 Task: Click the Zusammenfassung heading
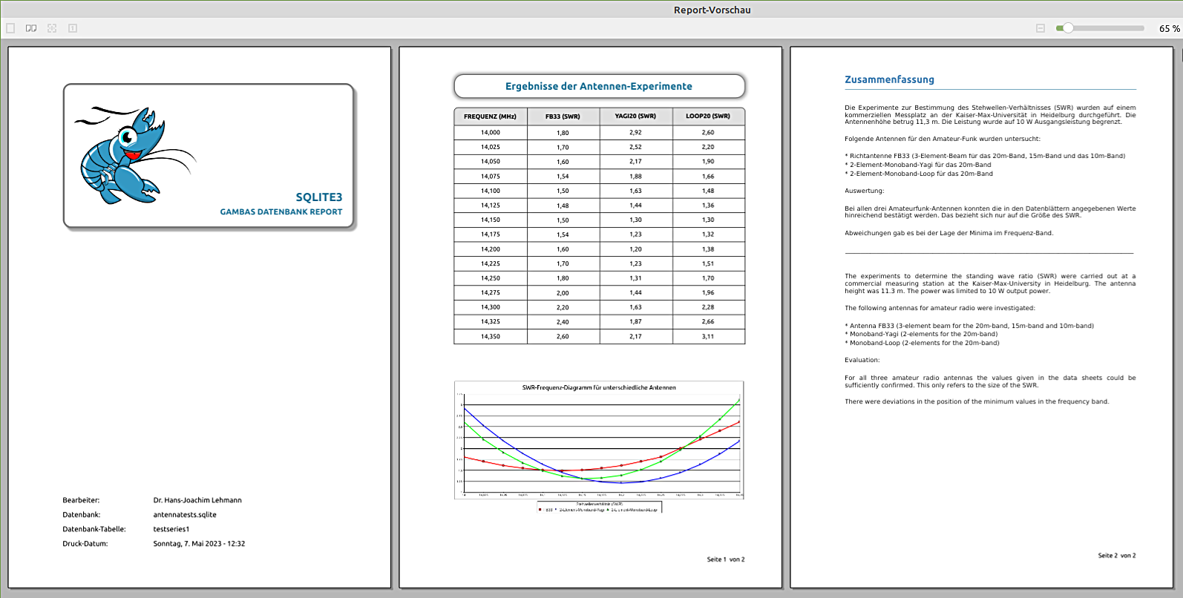[889, 79]
